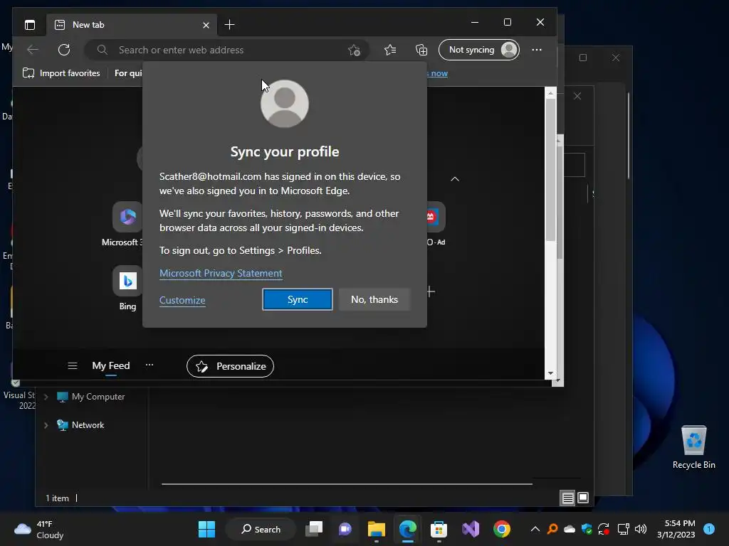Viewport: 729px width, 546px height.
Task: Open the notification count badge
Action: pos(709,529)
